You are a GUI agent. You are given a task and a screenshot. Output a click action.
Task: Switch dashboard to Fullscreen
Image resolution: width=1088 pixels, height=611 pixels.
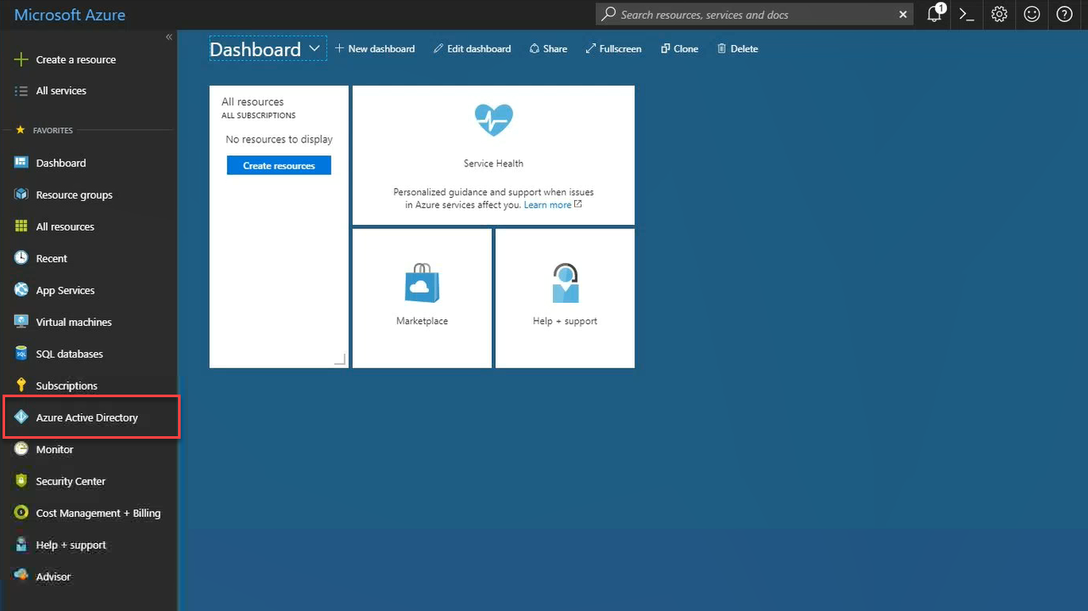tap(614, 49)
